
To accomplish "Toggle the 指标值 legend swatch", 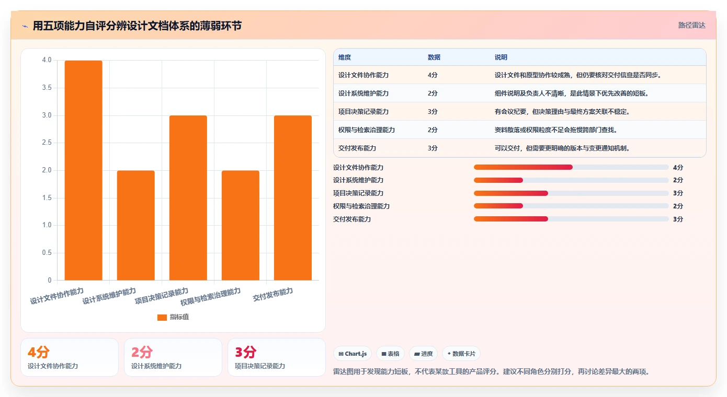I will [x=162, y=317].
